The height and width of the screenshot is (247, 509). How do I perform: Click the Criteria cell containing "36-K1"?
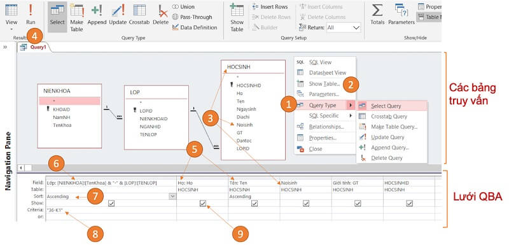111,210
